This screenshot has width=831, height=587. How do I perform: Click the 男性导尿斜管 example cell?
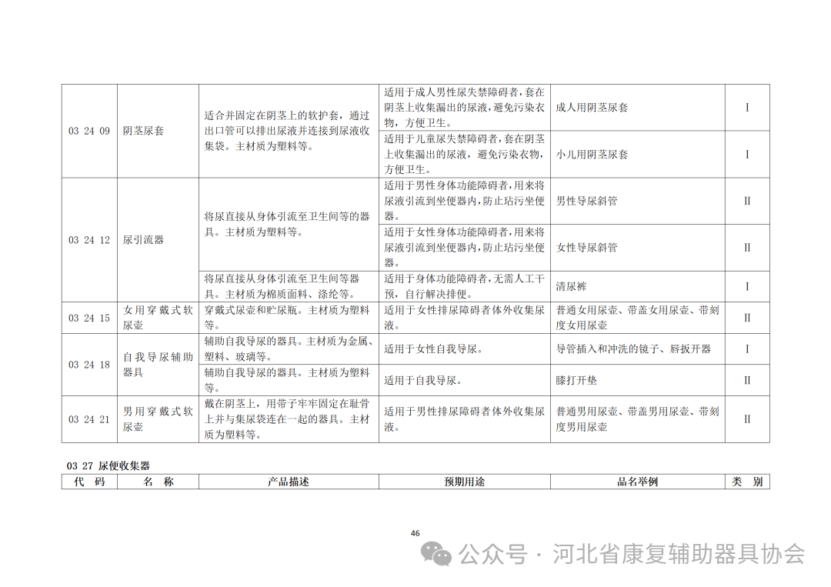pyautogui.click(x=589, y=201)
